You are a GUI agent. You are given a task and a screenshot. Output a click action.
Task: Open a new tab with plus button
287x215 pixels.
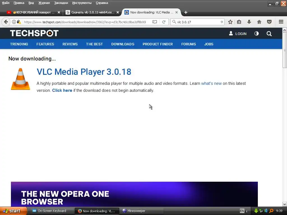point(186,12)
